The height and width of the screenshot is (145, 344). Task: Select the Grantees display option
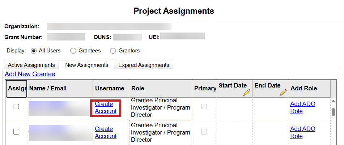[x=73, y=51]
